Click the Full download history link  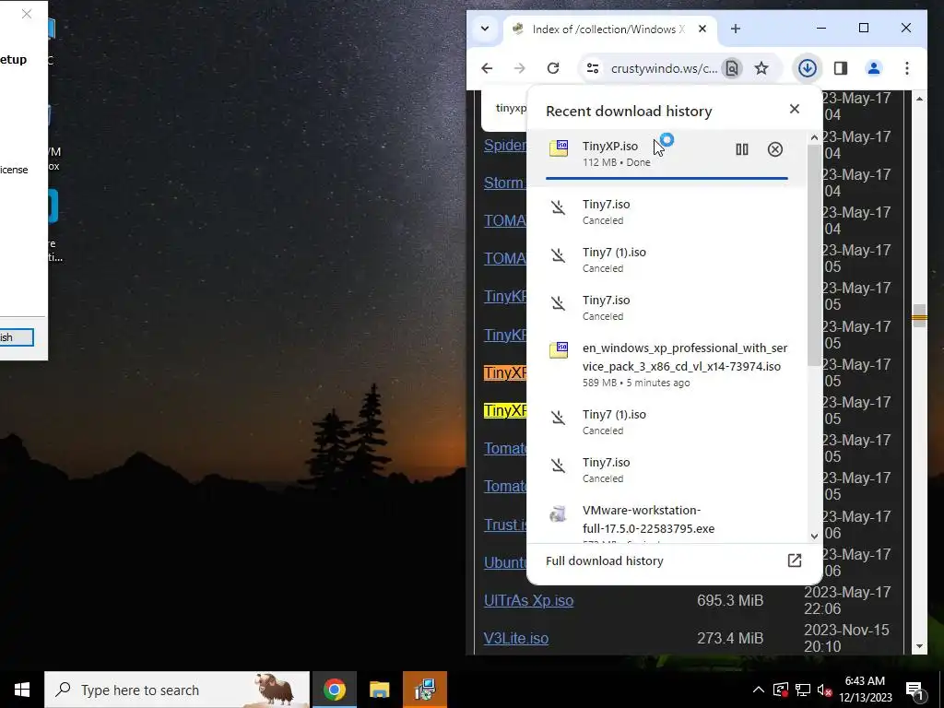tap(605, 560)
